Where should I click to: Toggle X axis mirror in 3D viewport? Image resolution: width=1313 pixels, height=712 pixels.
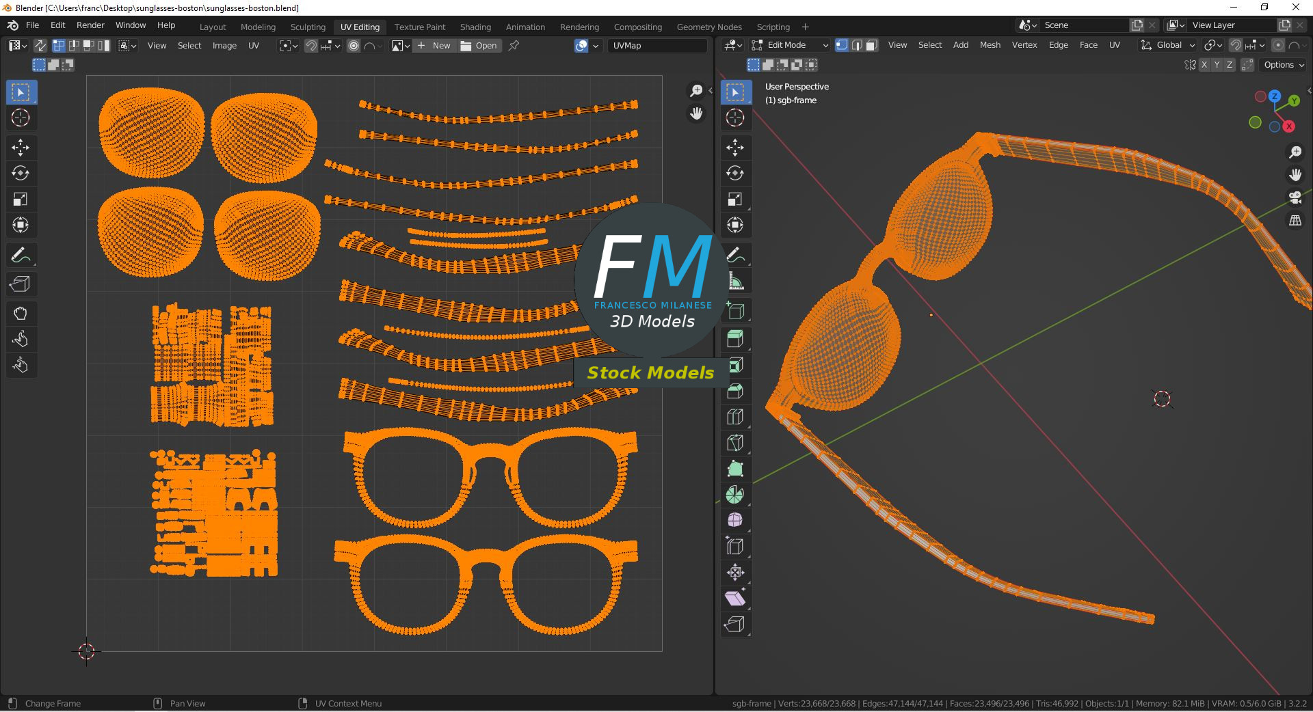click(x=1204, y=65)
